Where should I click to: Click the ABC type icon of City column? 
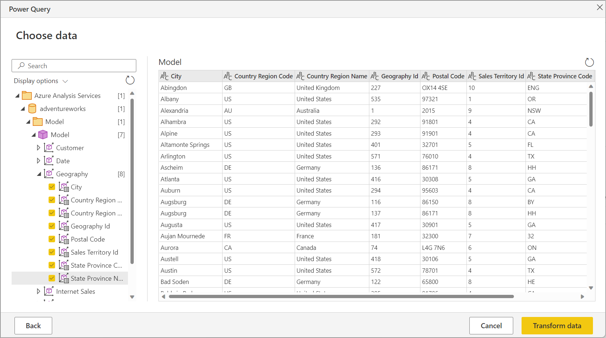(x=165, y=76)
